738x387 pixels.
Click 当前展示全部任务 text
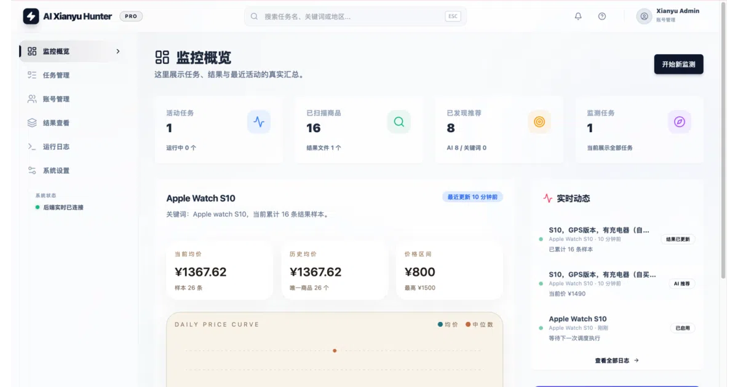tap(609, 148)
